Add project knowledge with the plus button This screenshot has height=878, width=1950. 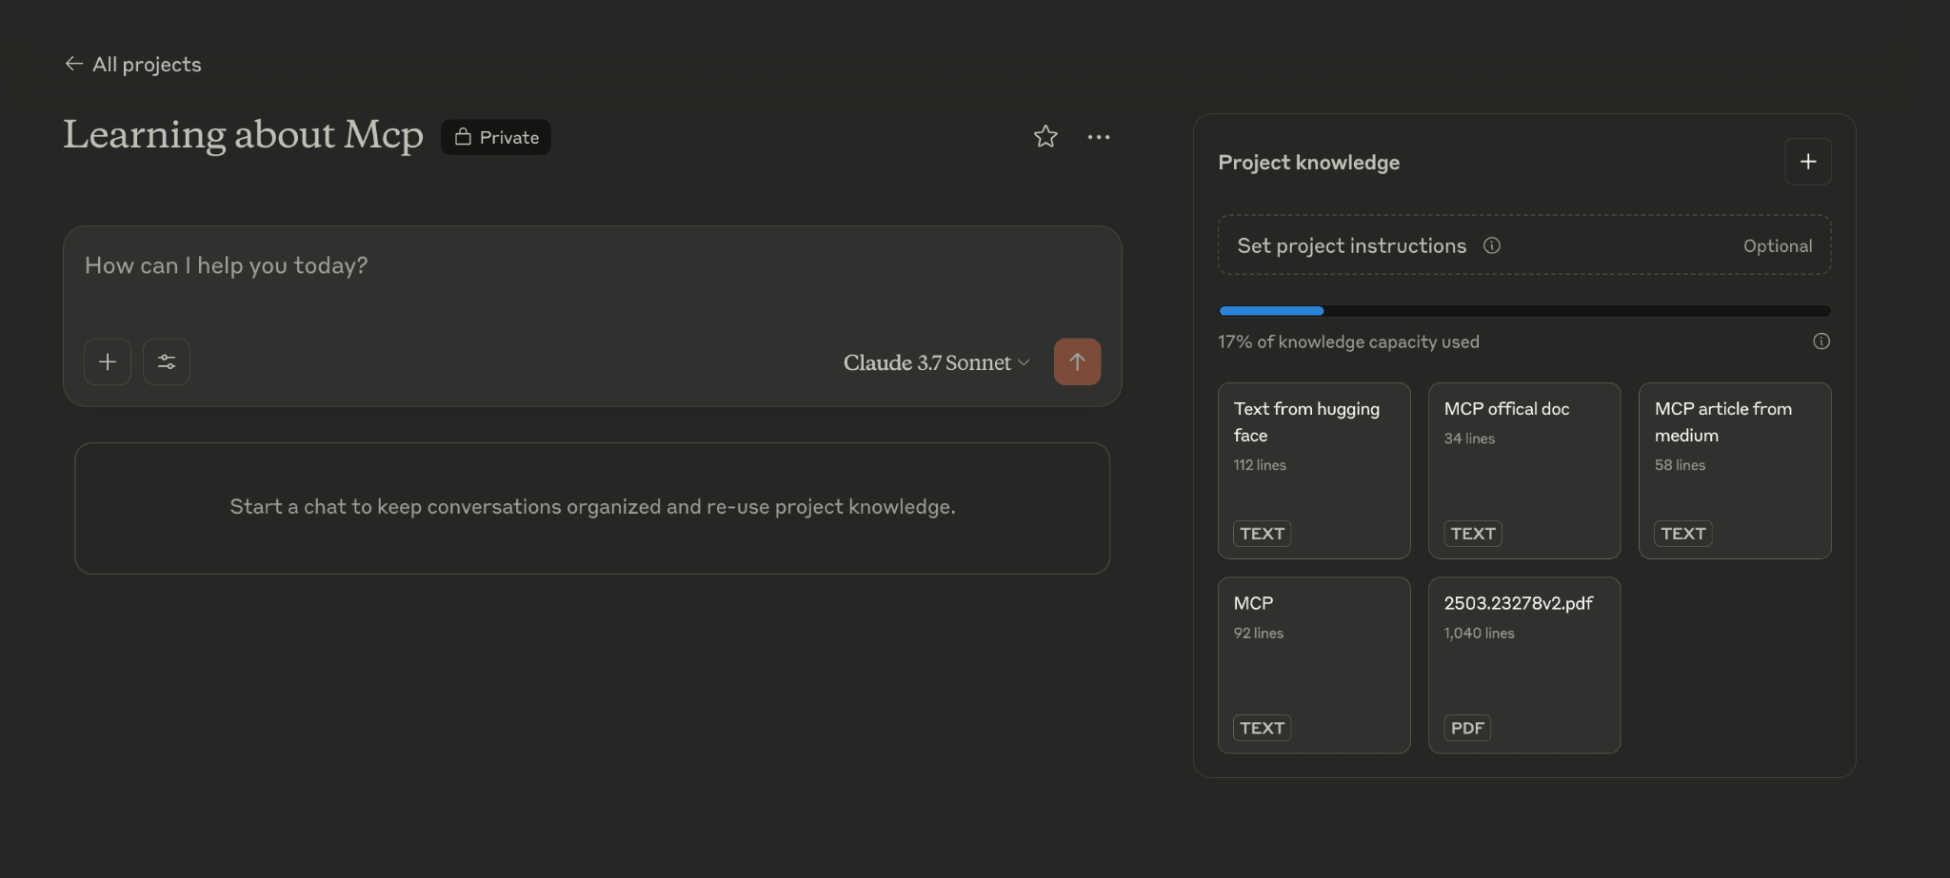pyautogui.click(x=1807, y=162)
